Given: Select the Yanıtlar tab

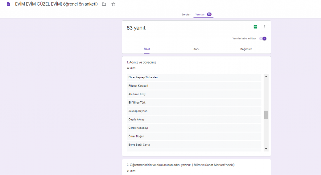Looking at the screenshot, I should coord(200,14).
